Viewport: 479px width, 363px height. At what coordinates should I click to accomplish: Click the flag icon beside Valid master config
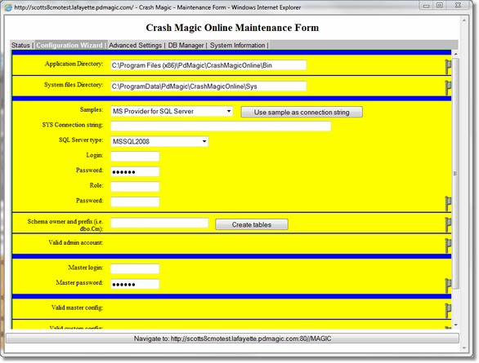(x=448, y=311)
